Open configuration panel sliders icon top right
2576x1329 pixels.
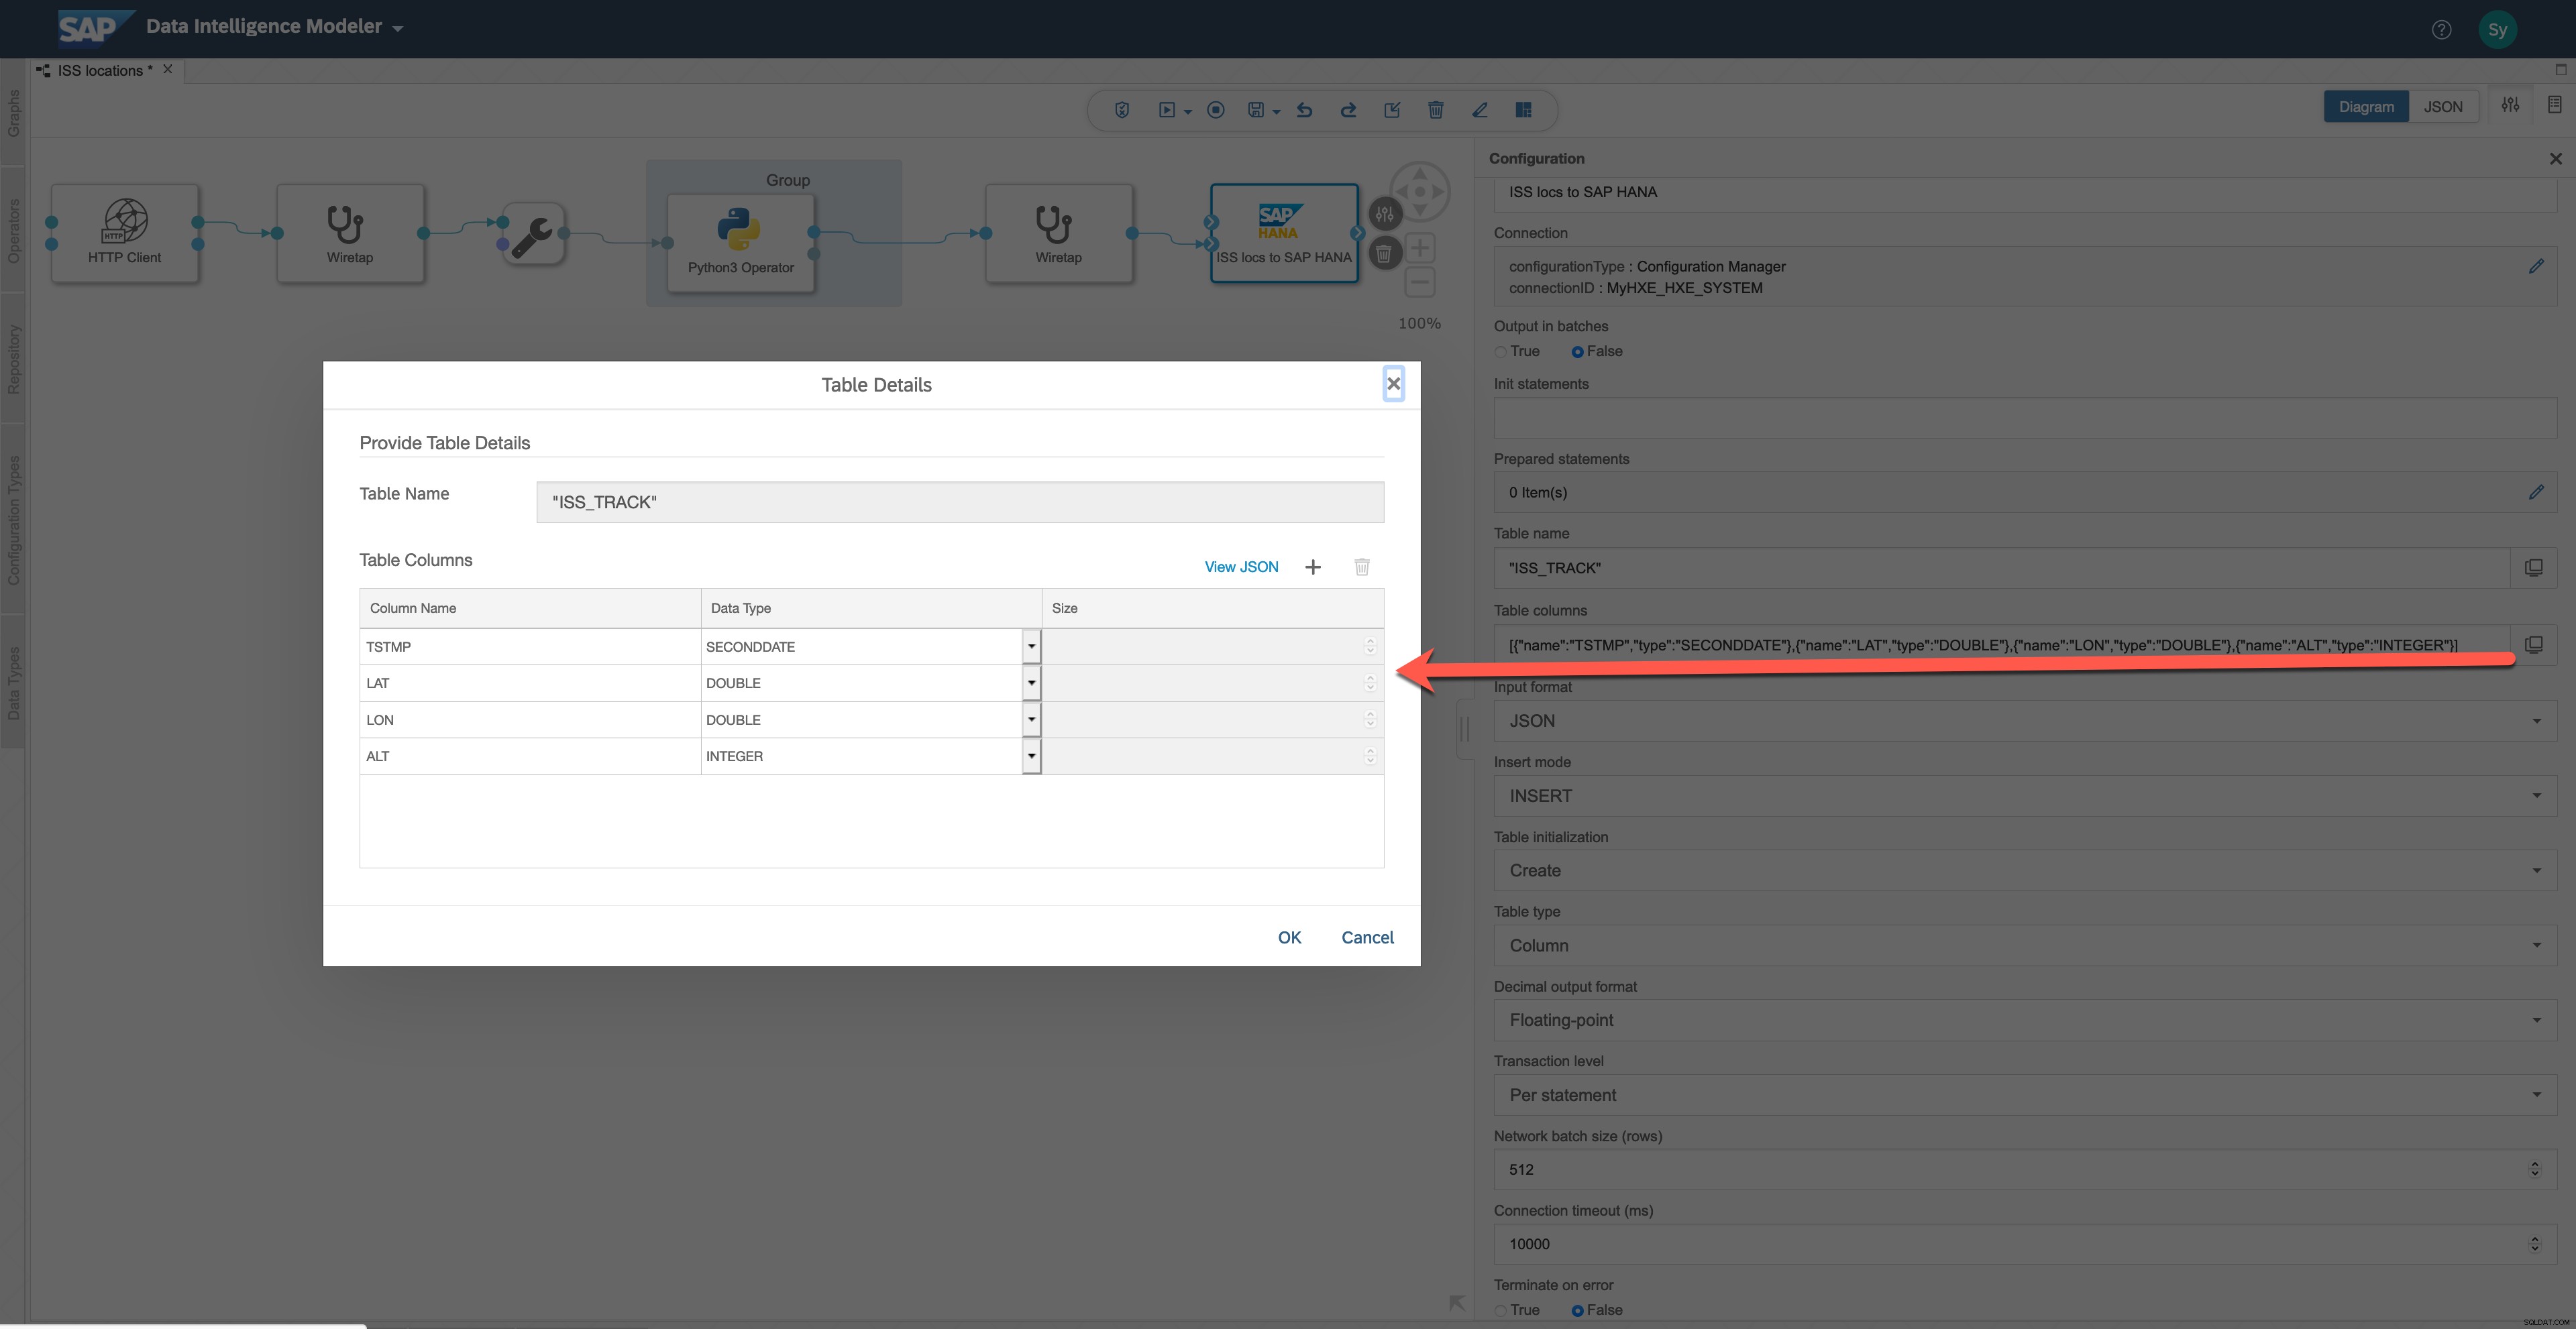click(x=2510, y=105)
